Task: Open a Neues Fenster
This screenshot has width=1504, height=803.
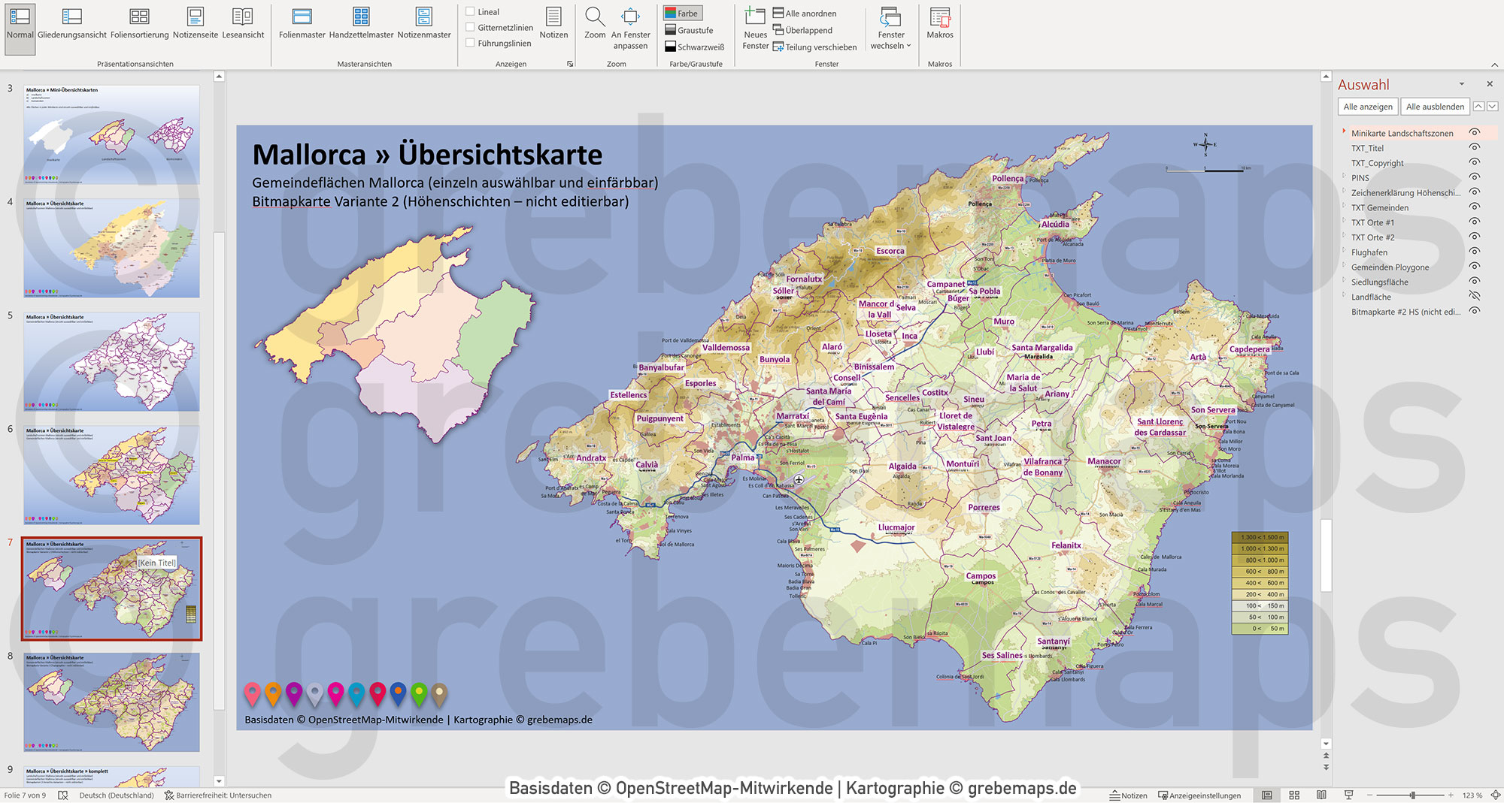Action: [755, 29]
